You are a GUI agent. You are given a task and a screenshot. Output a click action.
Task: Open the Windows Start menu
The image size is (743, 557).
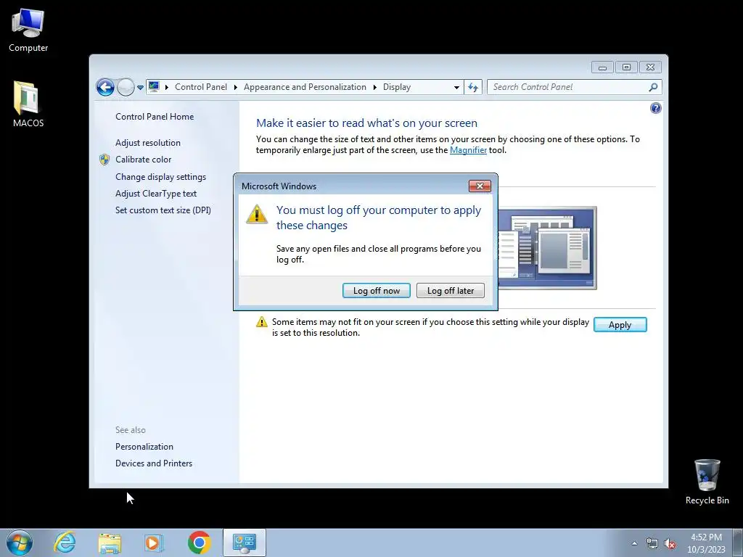coord(20,542)
